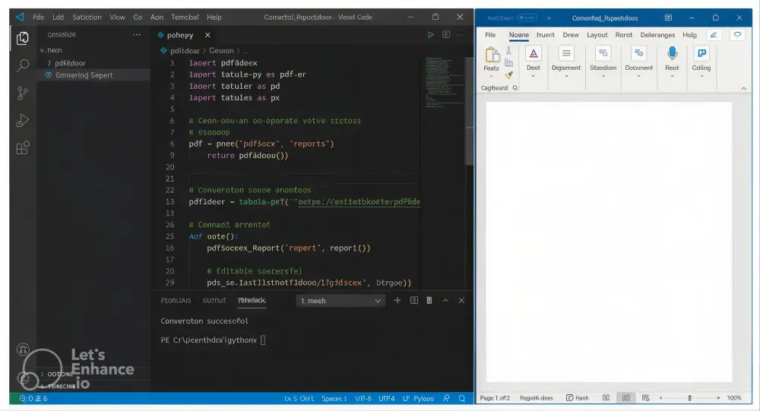The image size is (760, 411).
Task: Click the notifications icon at status bar end
Action: [x=462, y=398]
